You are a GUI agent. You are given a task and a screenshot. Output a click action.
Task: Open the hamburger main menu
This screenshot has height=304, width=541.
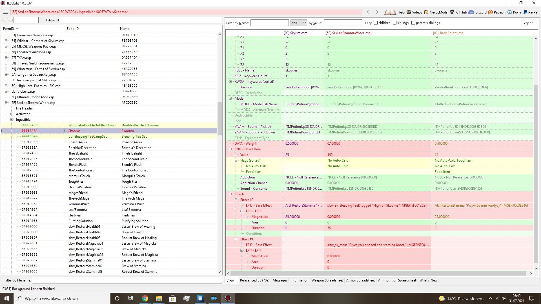tap(5, 12)
